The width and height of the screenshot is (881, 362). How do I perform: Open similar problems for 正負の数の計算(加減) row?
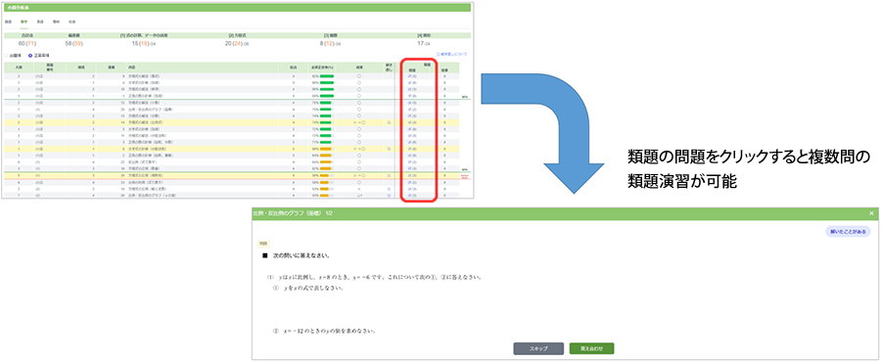click(412, 96)
